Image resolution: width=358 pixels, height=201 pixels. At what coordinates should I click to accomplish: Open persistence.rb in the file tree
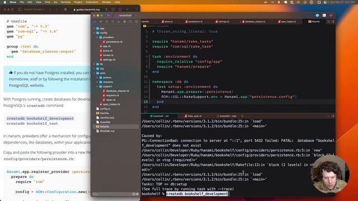coord(112,42)
